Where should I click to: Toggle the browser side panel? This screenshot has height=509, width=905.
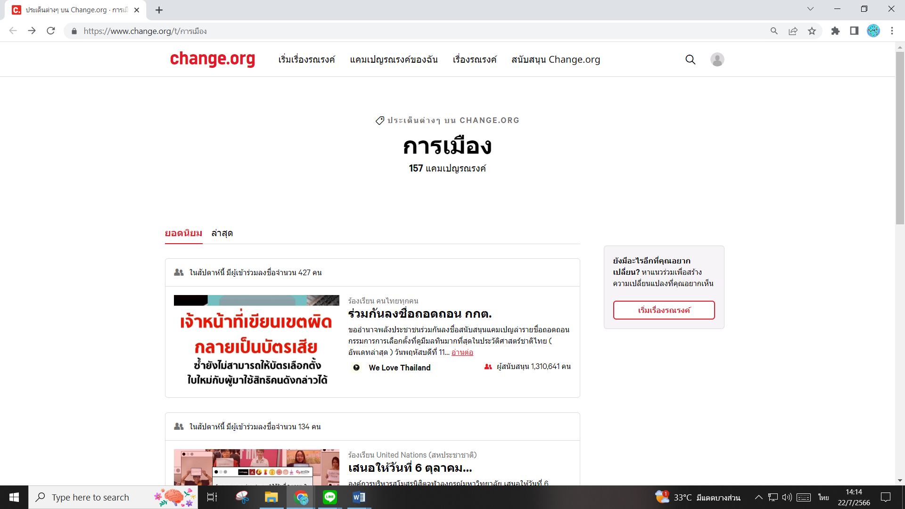click(x=854, y=31)
